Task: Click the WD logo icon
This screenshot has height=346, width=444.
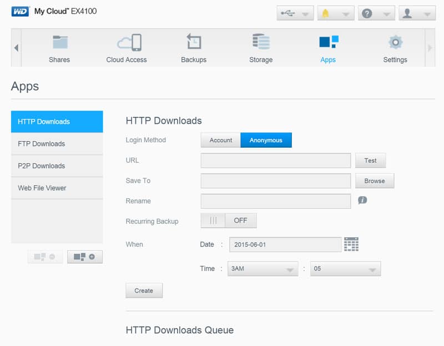Action: [20, 12]
